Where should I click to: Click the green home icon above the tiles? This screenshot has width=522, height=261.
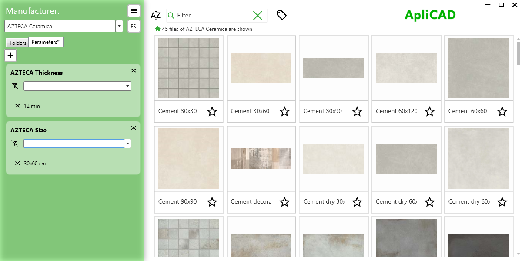[x=157, y=29]
